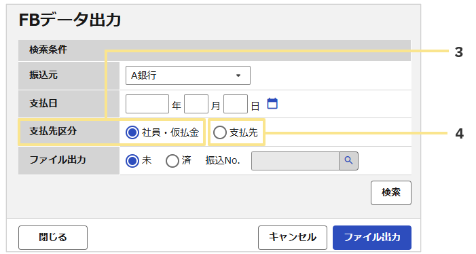The height and width of the screenshot is (254, 476).
Task: Click the 検索条件 header text
Action: [48, 50]
